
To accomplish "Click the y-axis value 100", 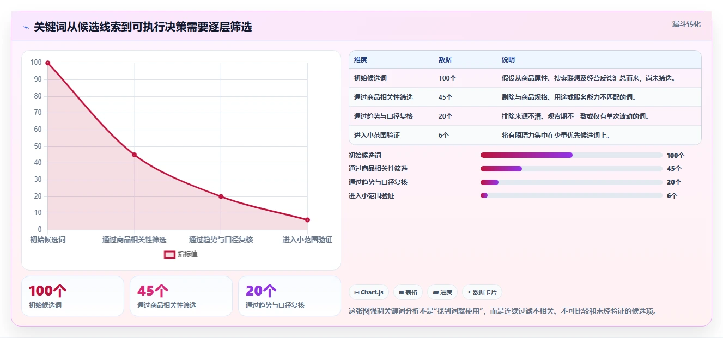I will pyautogui.click(x=36, y=63).
